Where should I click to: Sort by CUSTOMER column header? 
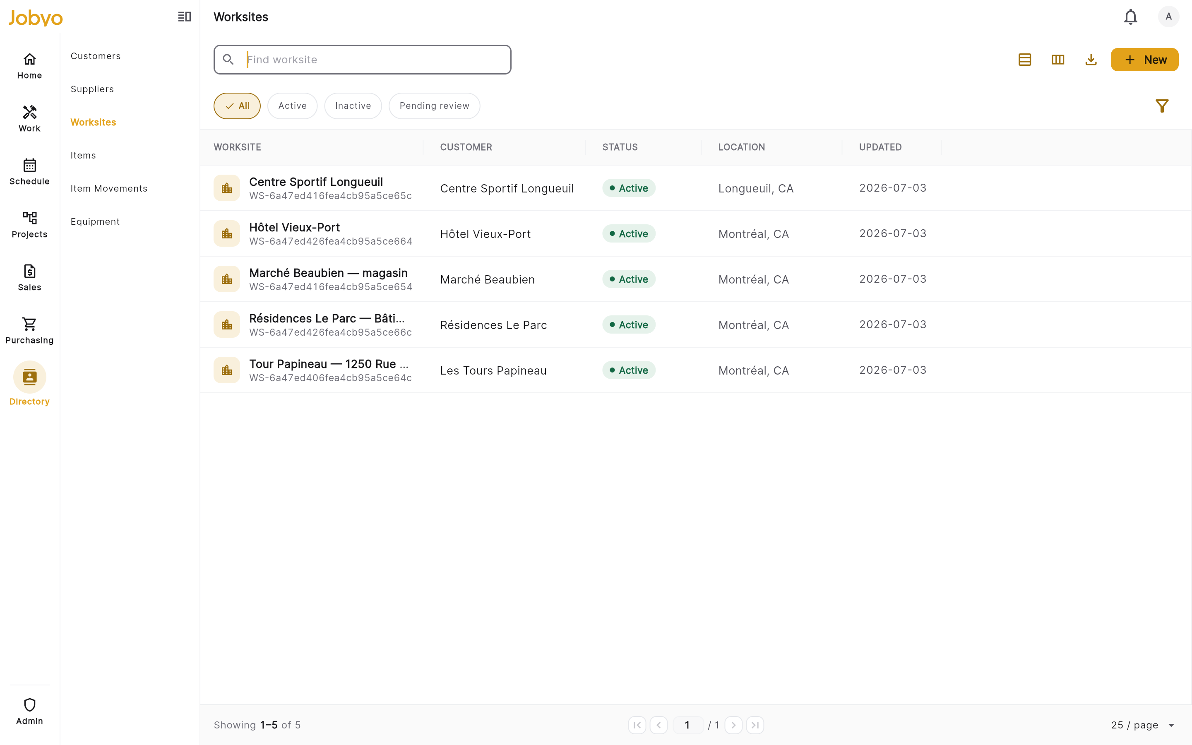[466, 147]
